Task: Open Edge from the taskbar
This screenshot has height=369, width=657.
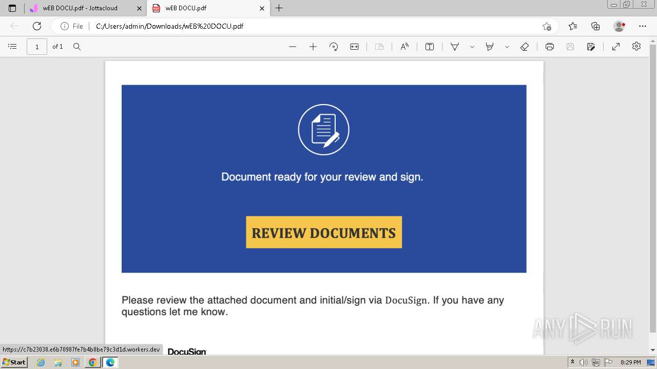Action: pyautogui.click(x=110, y=362)
